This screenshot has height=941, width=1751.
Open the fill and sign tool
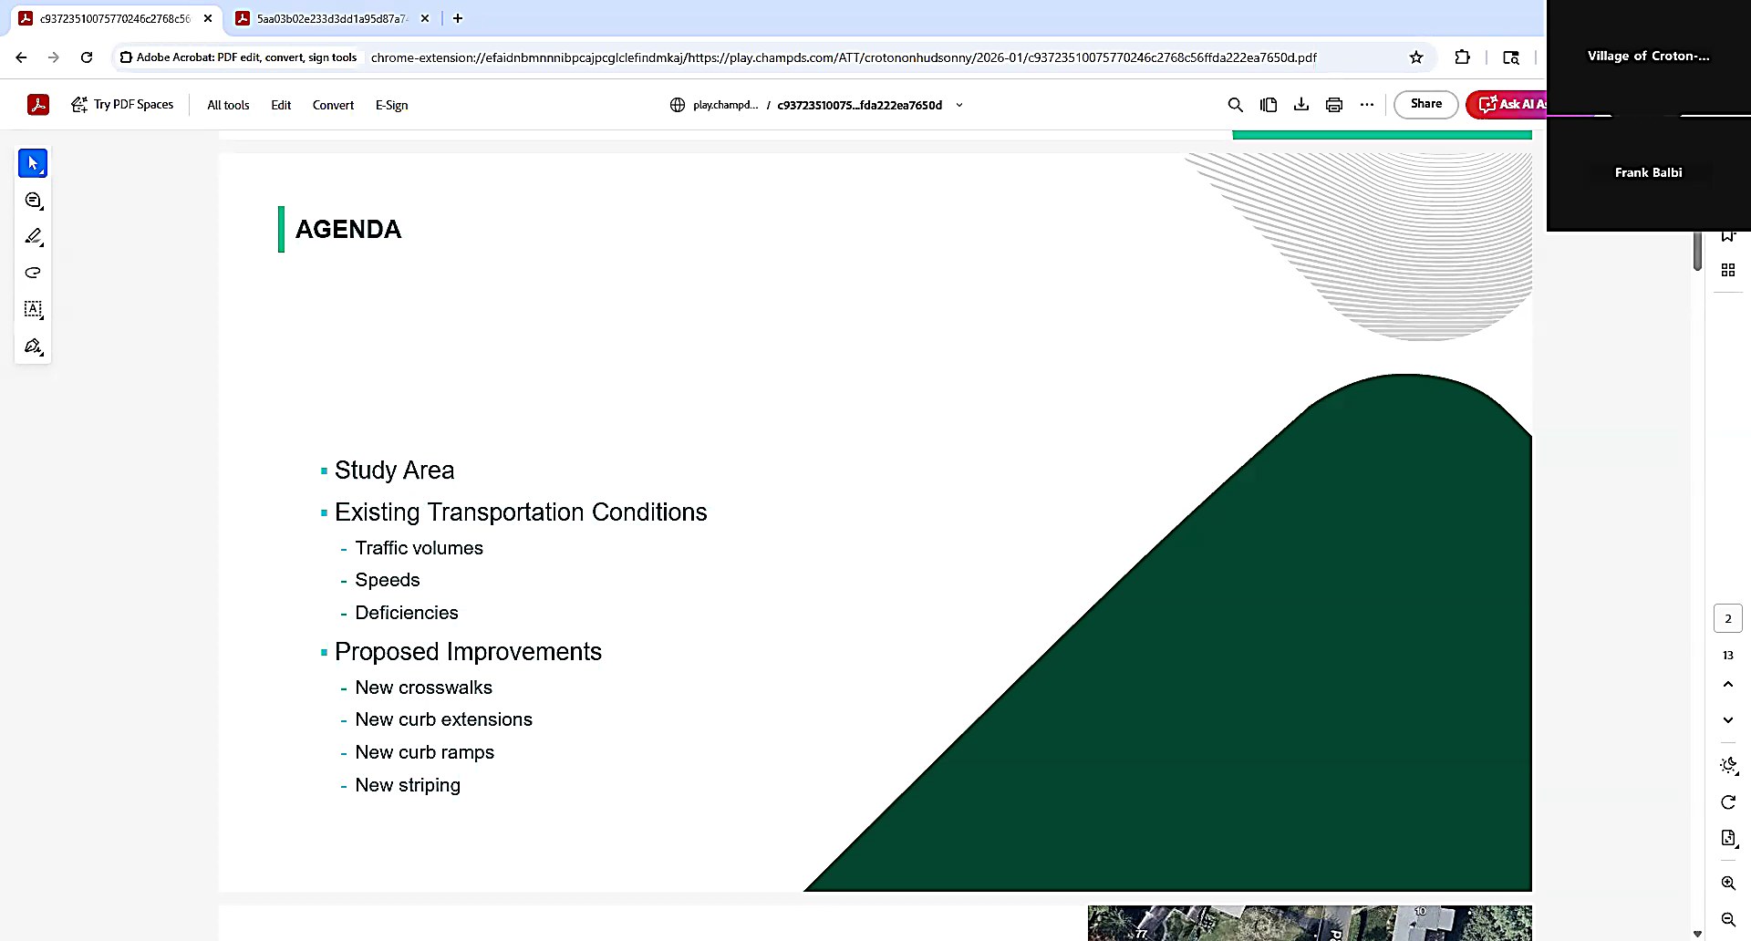point(33,346)
